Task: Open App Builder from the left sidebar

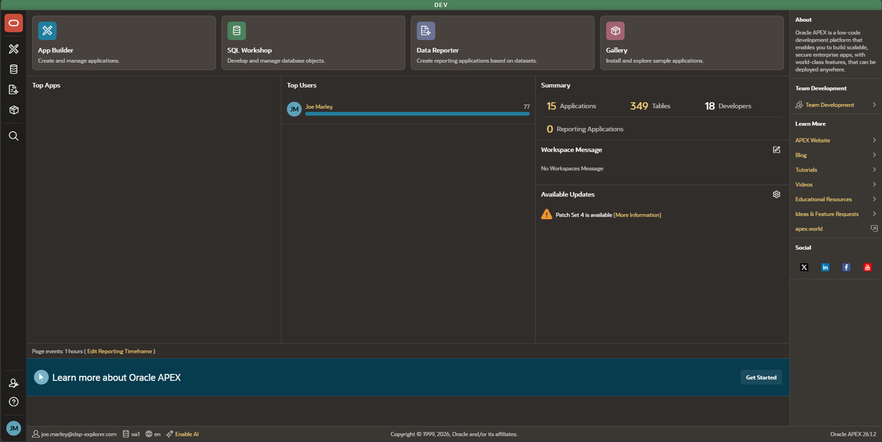Action: (14, 49)
